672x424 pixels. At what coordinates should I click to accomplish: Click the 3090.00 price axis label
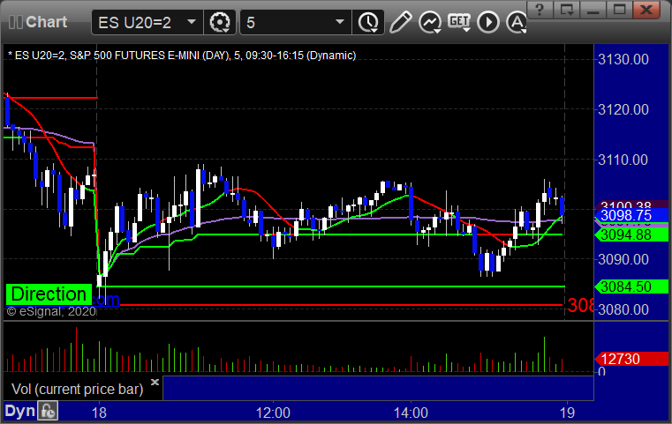click(623, 259)
